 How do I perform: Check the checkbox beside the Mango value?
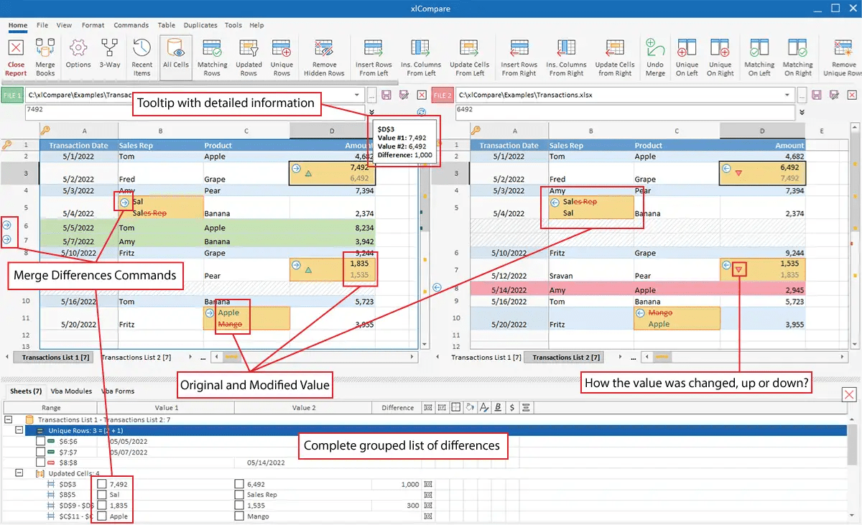tap(238, 515)
